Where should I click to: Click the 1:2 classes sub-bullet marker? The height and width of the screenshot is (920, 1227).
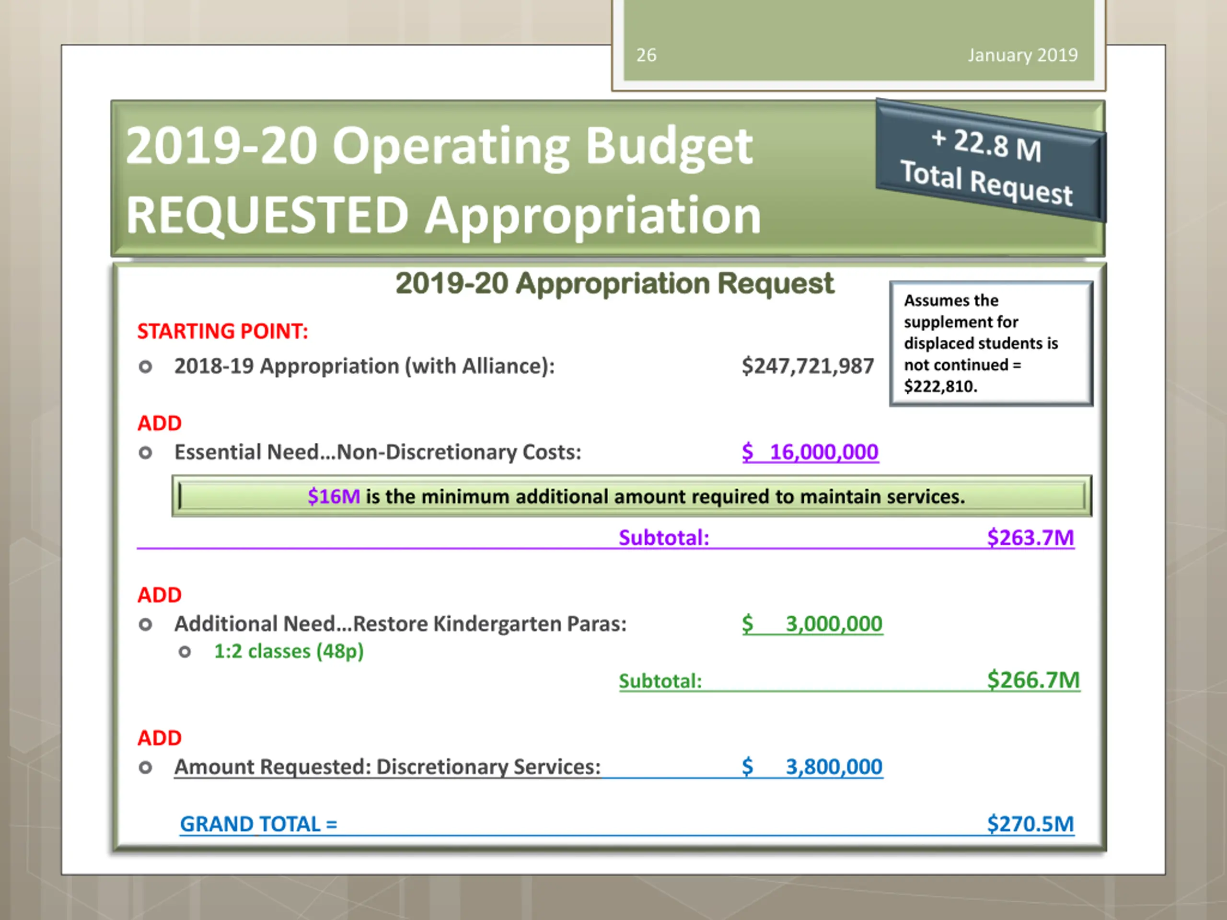pos(185,652)
